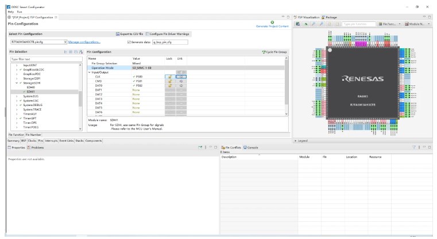Collapse the Input/Output group row
The image size is (437, 239).
[x=90, y=72]
